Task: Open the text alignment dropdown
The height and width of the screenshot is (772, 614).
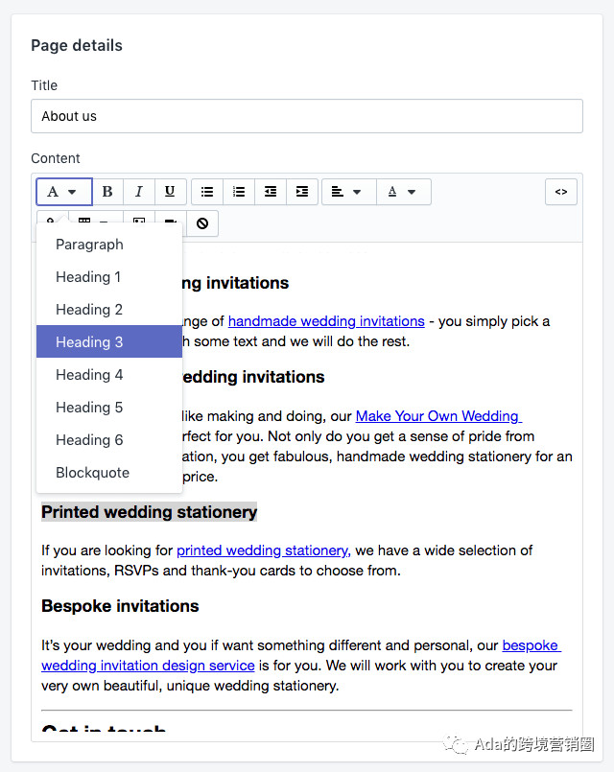Action: (x=348, y=191)
